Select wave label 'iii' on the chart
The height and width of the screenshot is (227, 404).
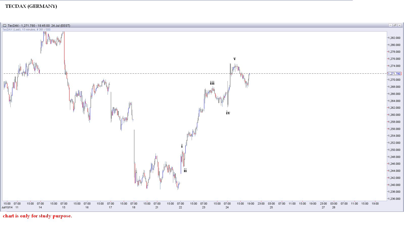point(212,82)
